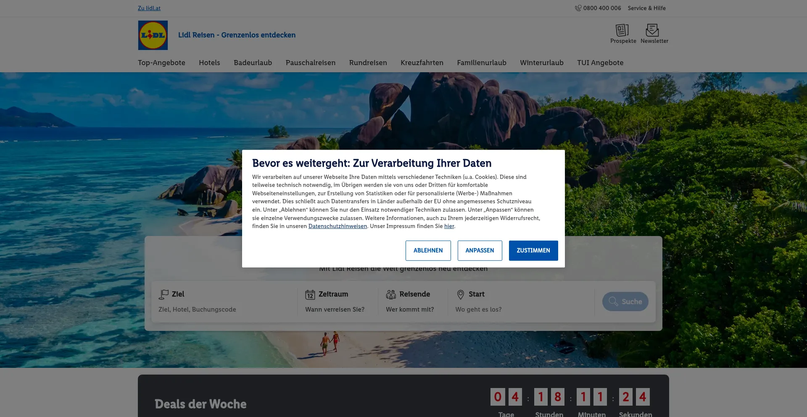Customize cookie settings via ANPASSEN
Screen dimensions: 807x417
pyautogui.click(x=480, y=250)
